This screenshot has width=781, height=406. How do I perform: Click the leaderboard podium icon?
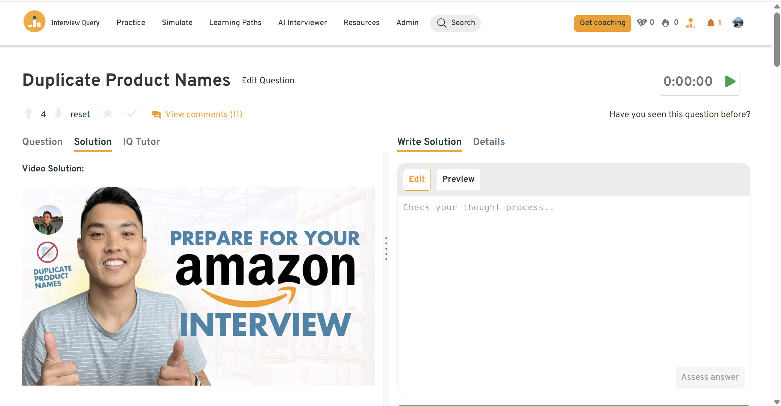click(x=690, y=23)
